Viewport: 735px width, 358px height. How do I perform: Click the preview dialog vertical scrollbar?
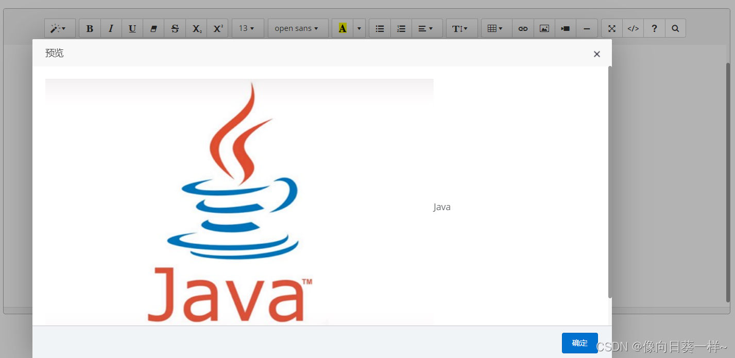pyautogui.click(x=610, y=181)
